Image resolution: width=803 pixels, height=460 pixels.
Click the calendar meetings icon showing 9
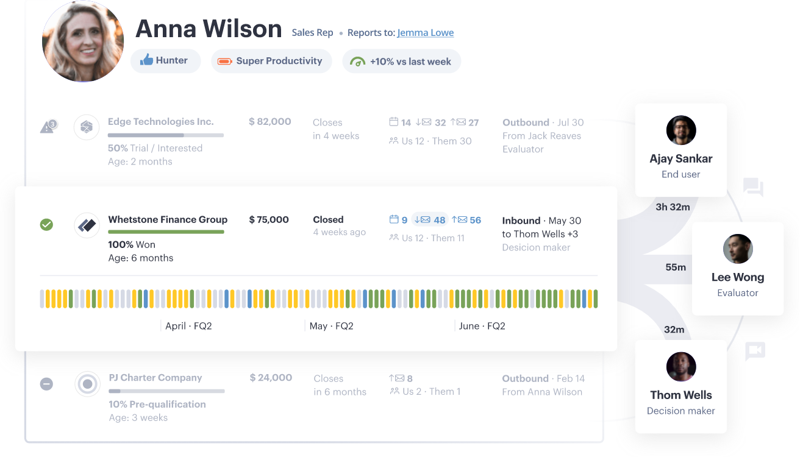[394, 220]
